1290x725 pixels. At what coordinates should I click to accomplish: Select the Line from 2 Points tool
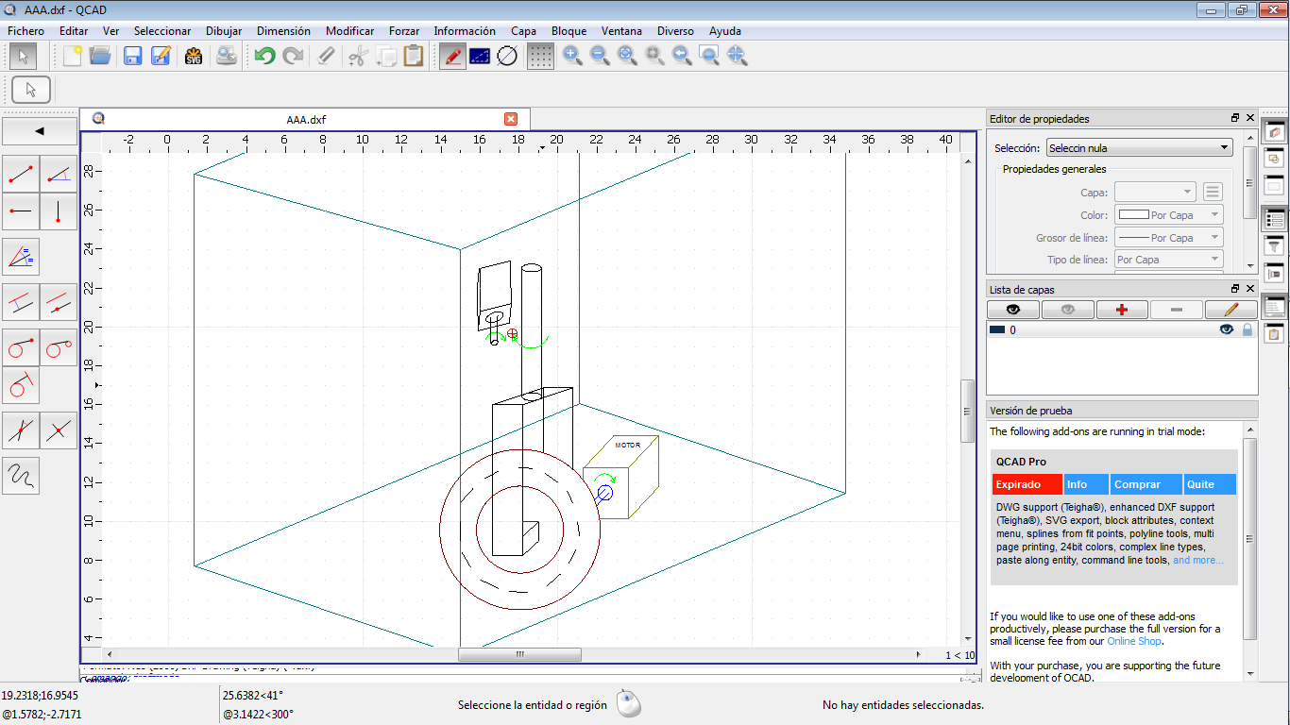(x=21, y=174)
